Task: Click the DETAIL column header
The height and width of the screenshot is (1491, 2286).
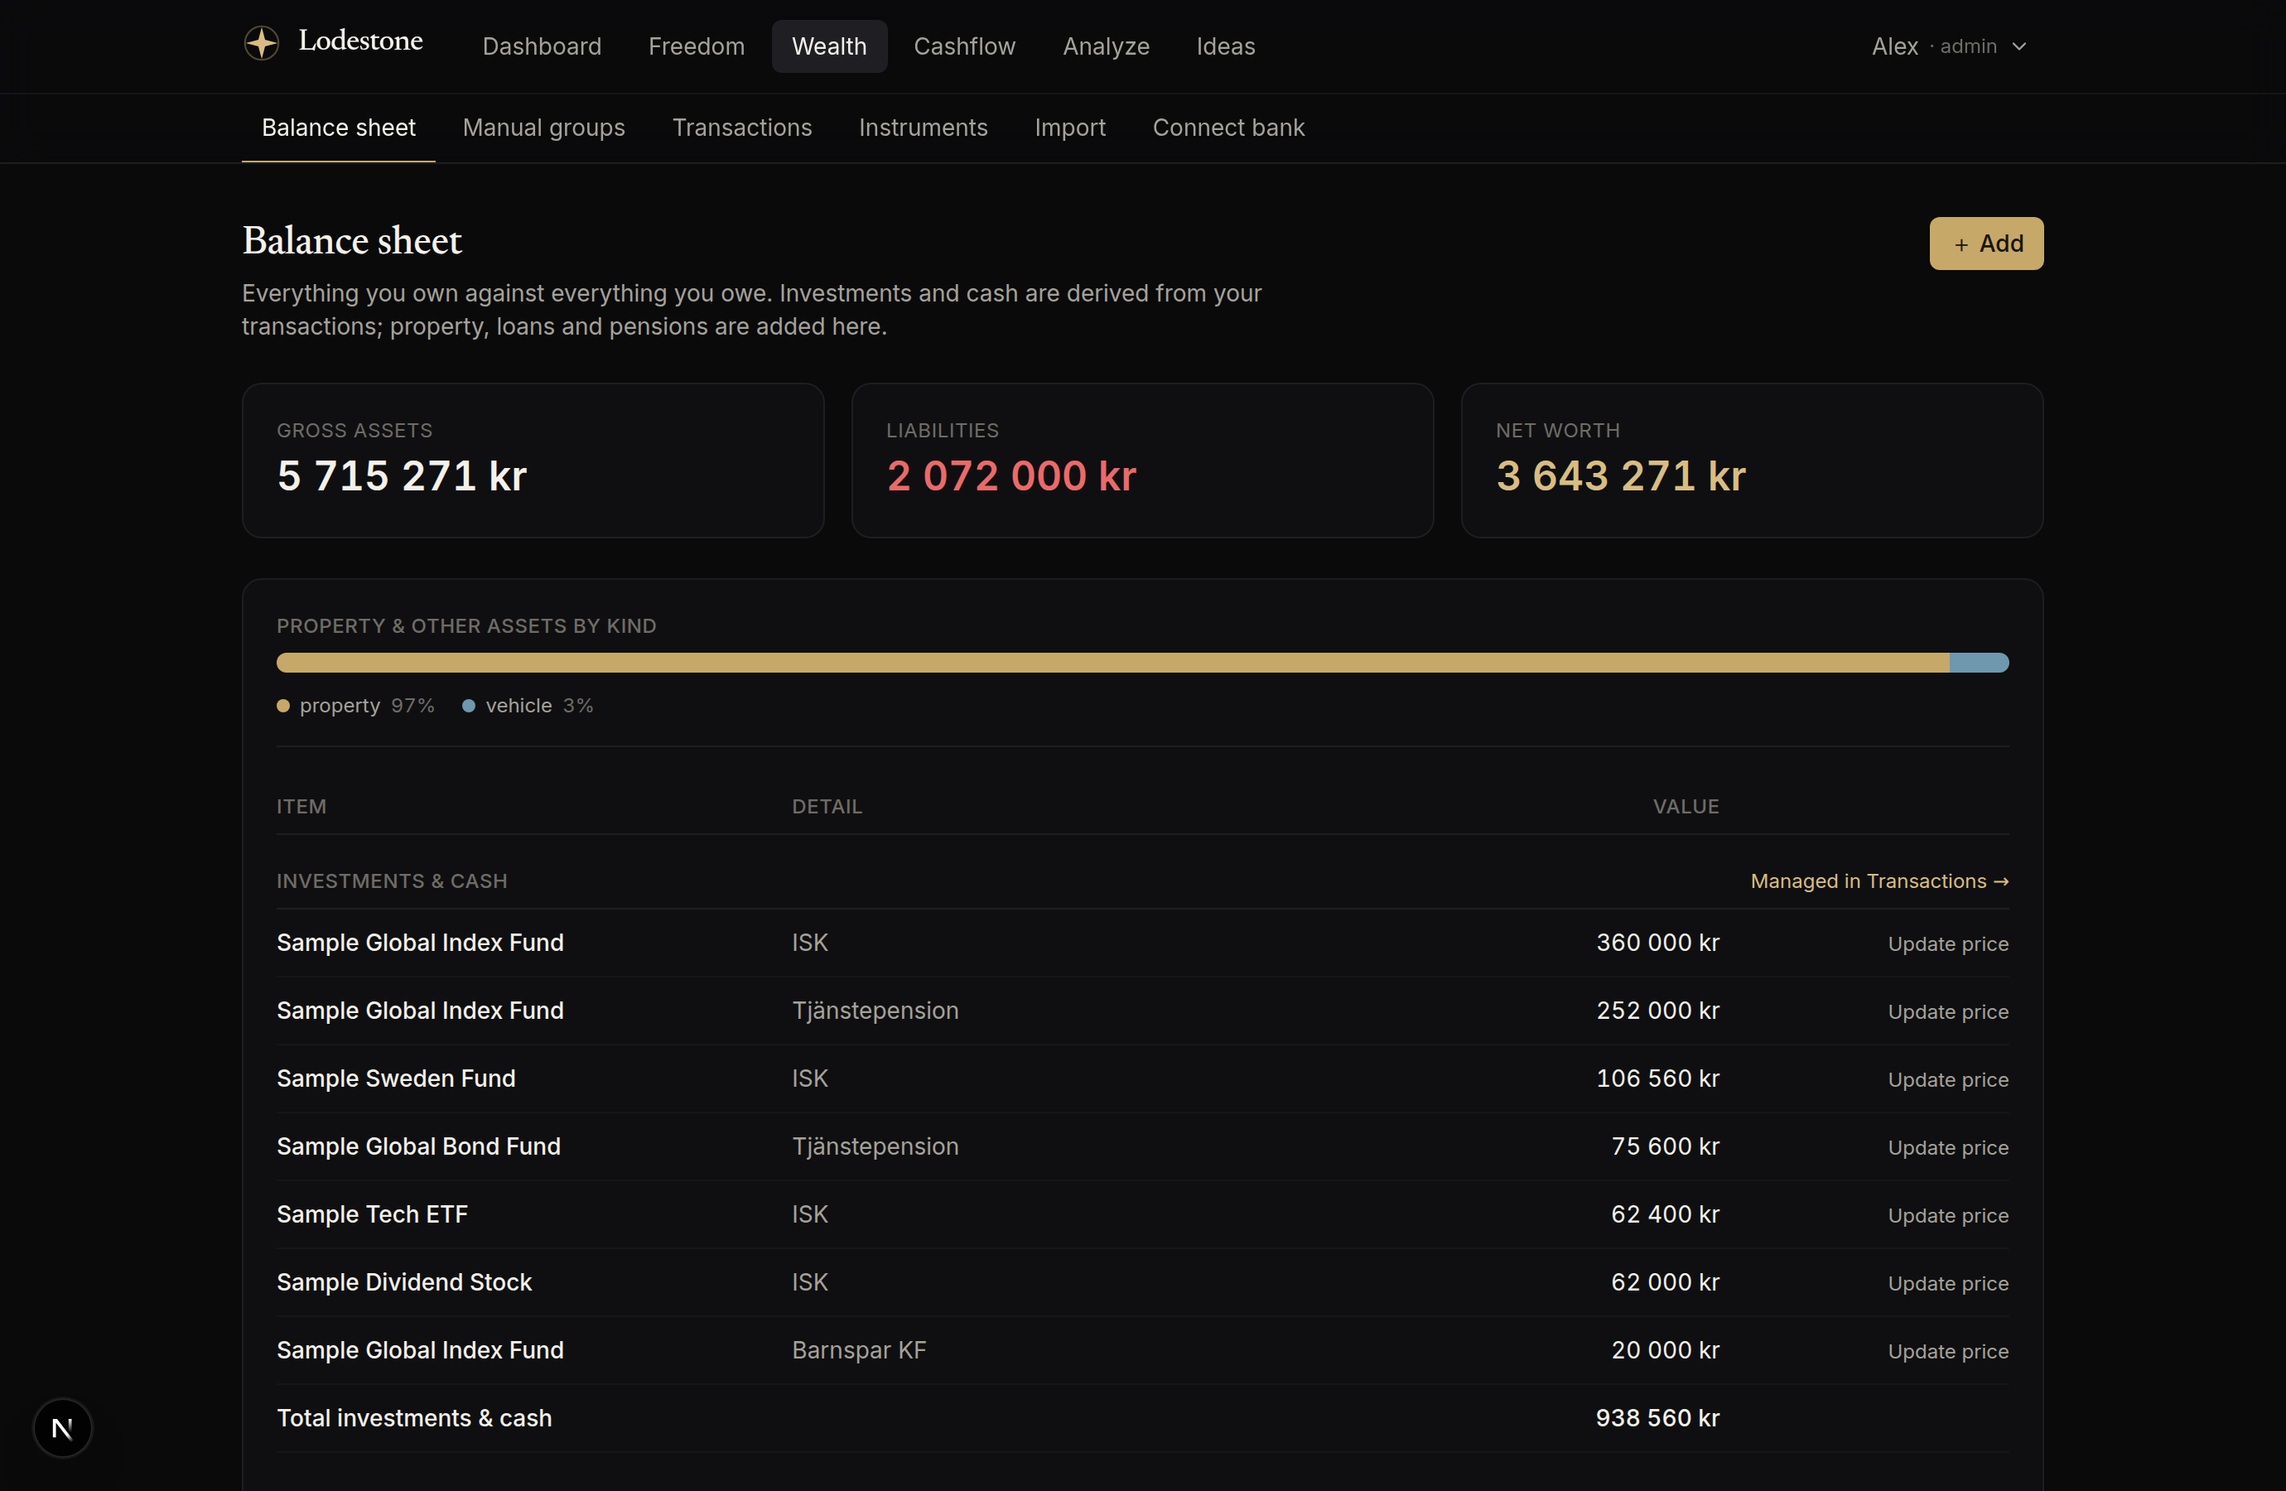Action: pyautogui.click(x=827, y=807)
